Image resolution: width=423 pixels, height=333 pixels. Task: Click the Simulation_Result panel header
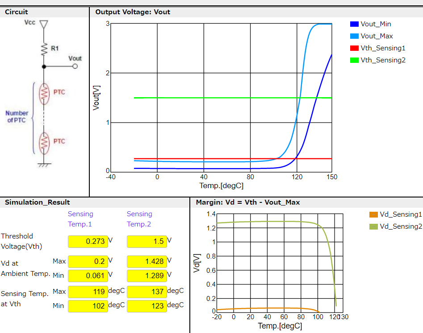point(38,202)
